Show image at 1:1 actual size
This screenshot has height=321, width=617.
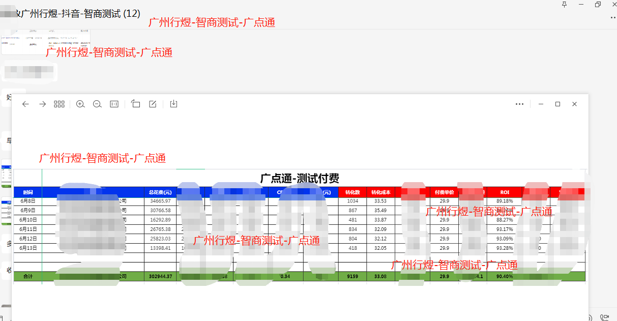114,104
